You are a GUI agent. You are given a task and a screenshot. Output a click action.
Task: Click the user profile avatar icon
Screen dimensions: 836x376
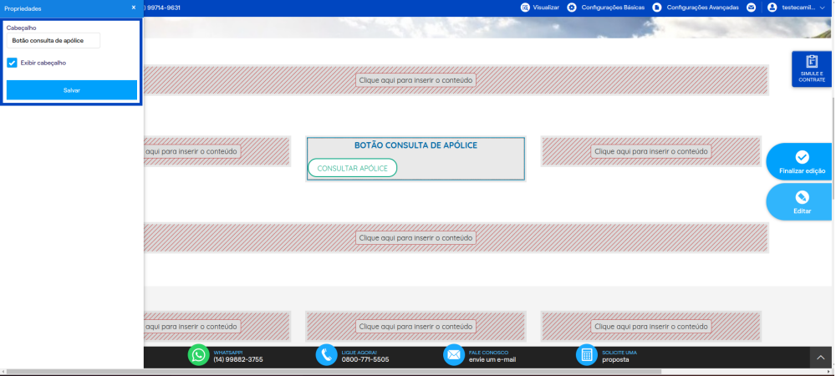pyautogui.click(x=772, y=8)
